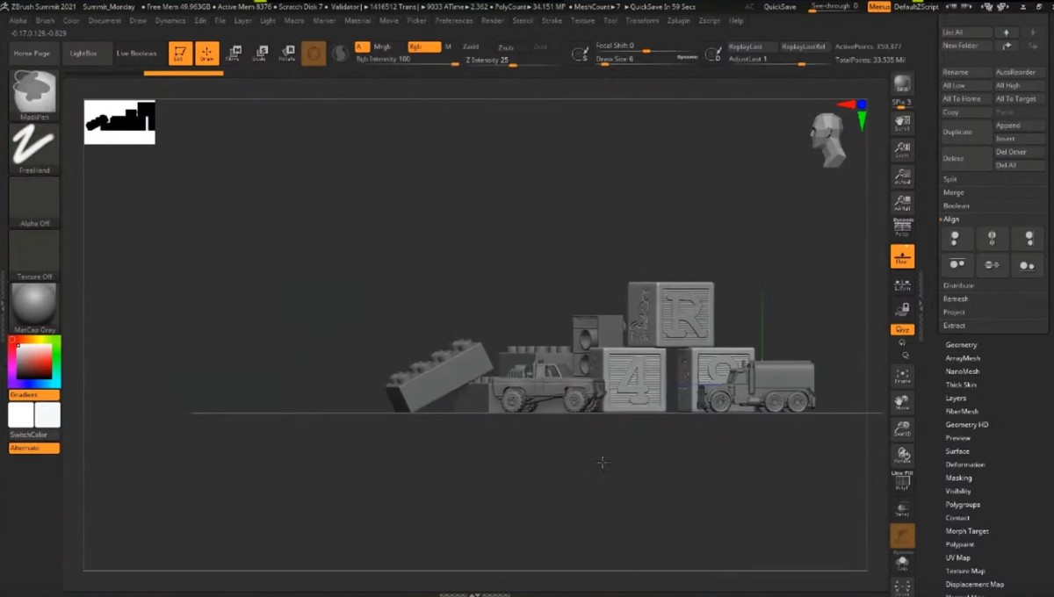Image resolution: width=1054 pixels, height=597 pixels.
Task: Select the Edit mode button
Action: [180, 54]
